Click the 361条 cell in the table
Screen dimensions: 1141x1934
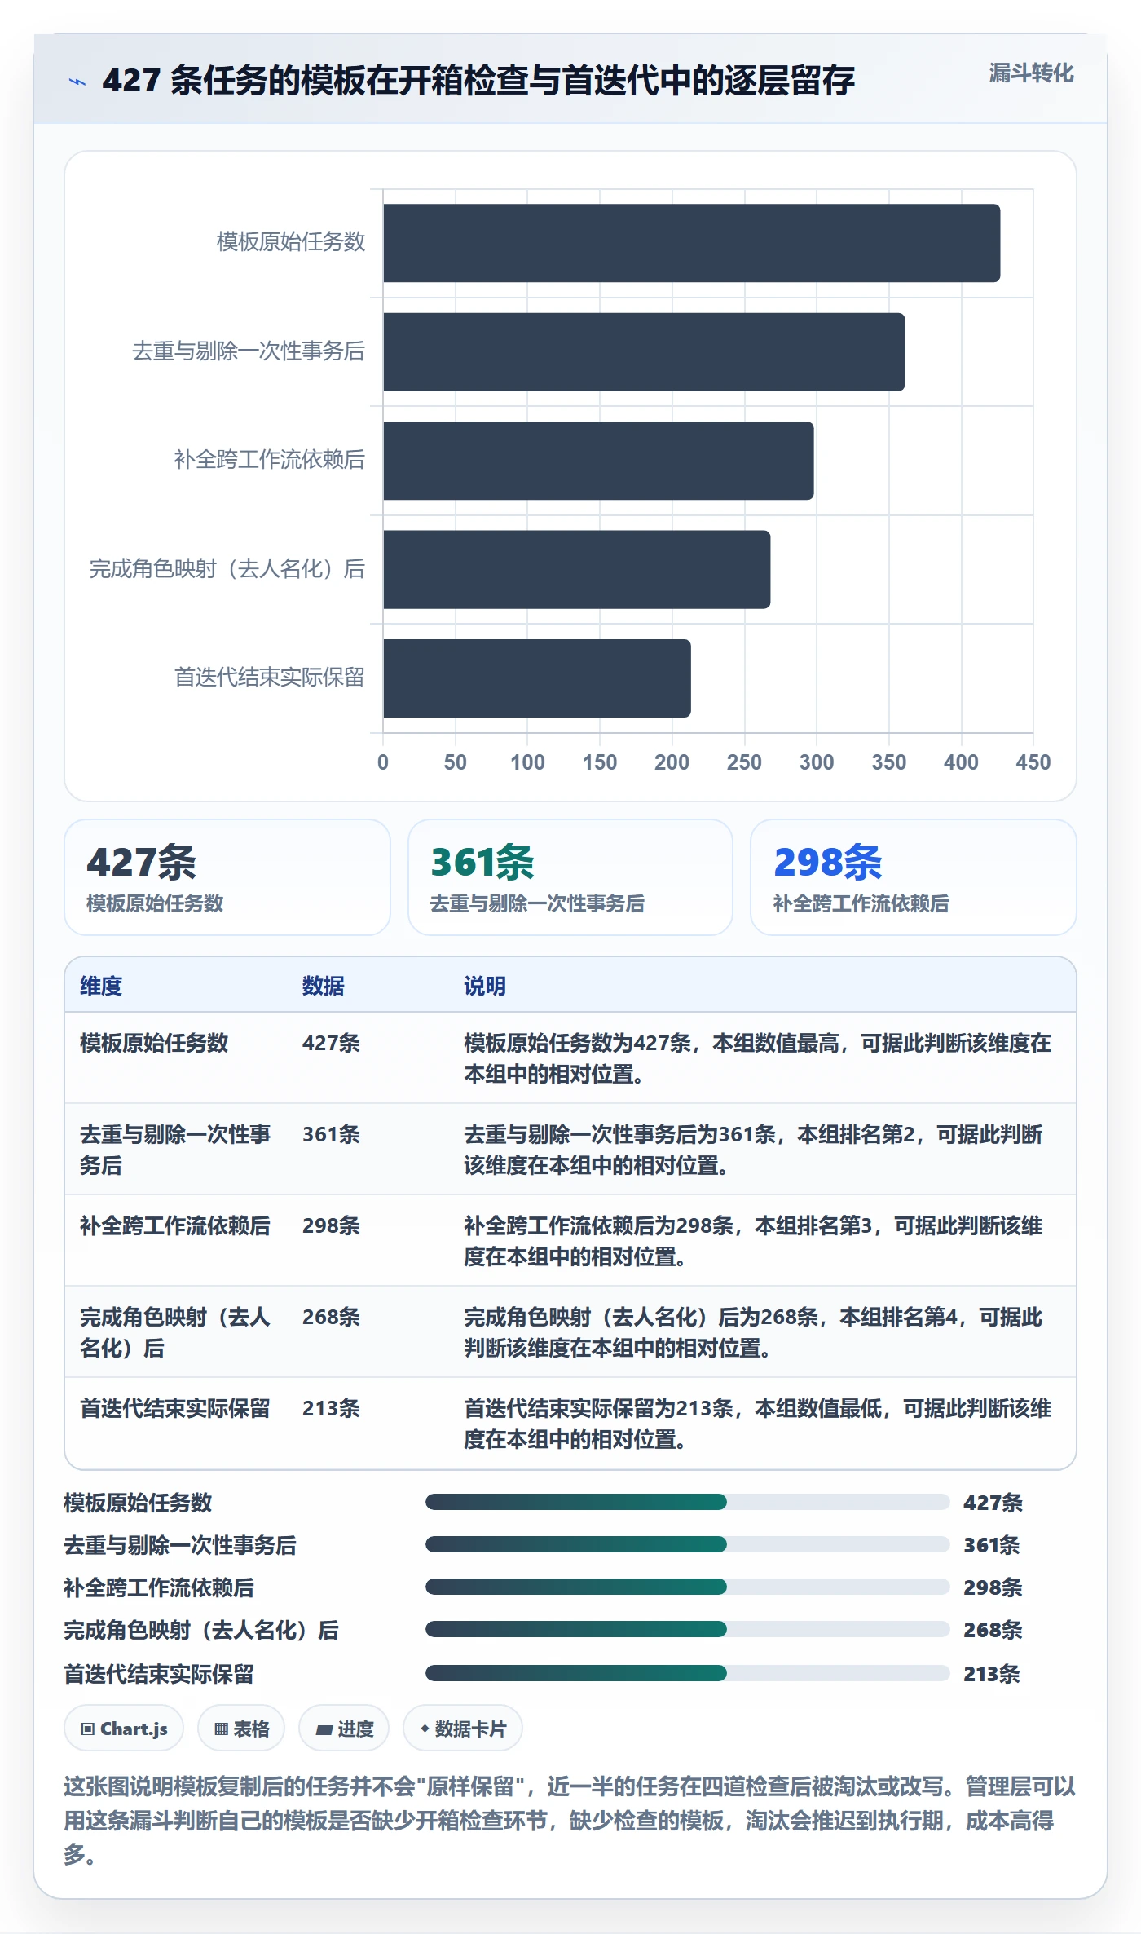[x=331, y=1134]
